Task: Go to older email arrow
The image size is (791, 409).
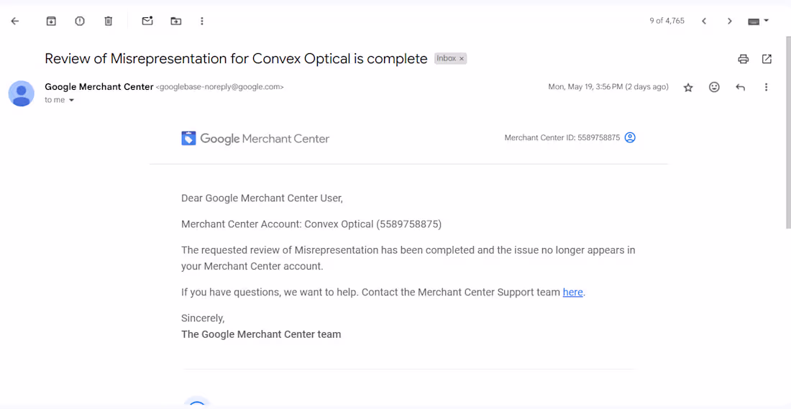Action: [729, 21]
